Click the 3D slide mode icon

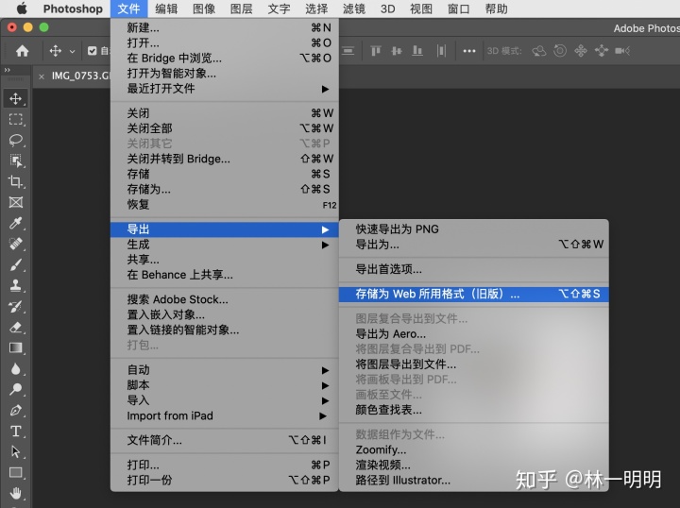point(602,51)
